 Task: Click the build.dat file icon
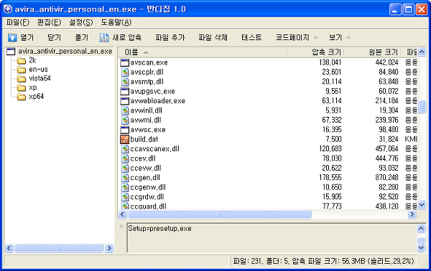(125, 139)
